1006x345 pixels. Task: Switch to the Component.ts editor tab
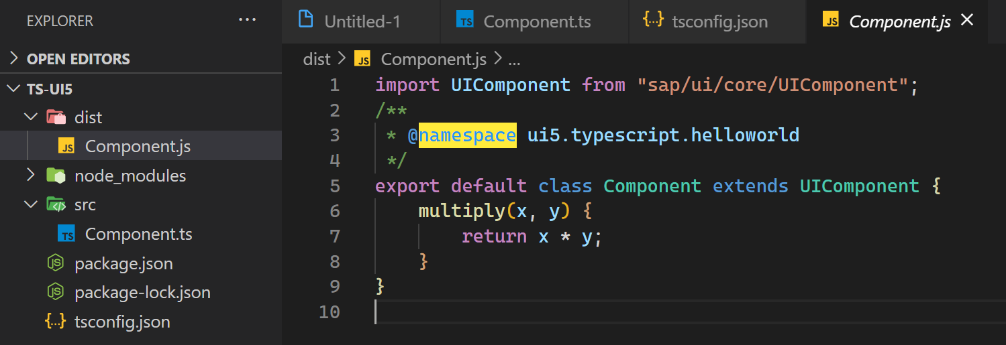pyautogui.click(x=535, y=21)
